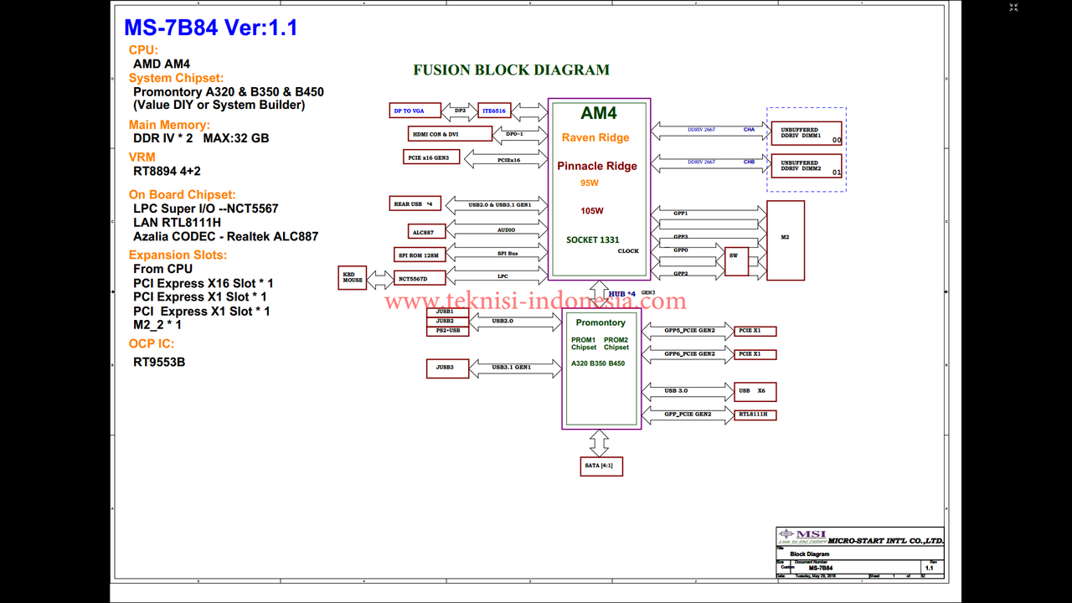Click 'UNBUFFERED DDRIV DIMM1' block
This screenshot has width=1072, height=603.
(x=807, y=134)
